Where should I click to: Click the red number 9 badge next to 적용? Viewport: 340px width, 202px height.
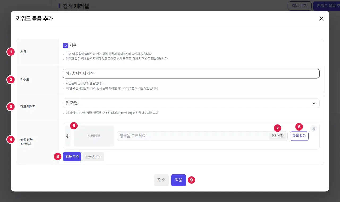(192, 180)
